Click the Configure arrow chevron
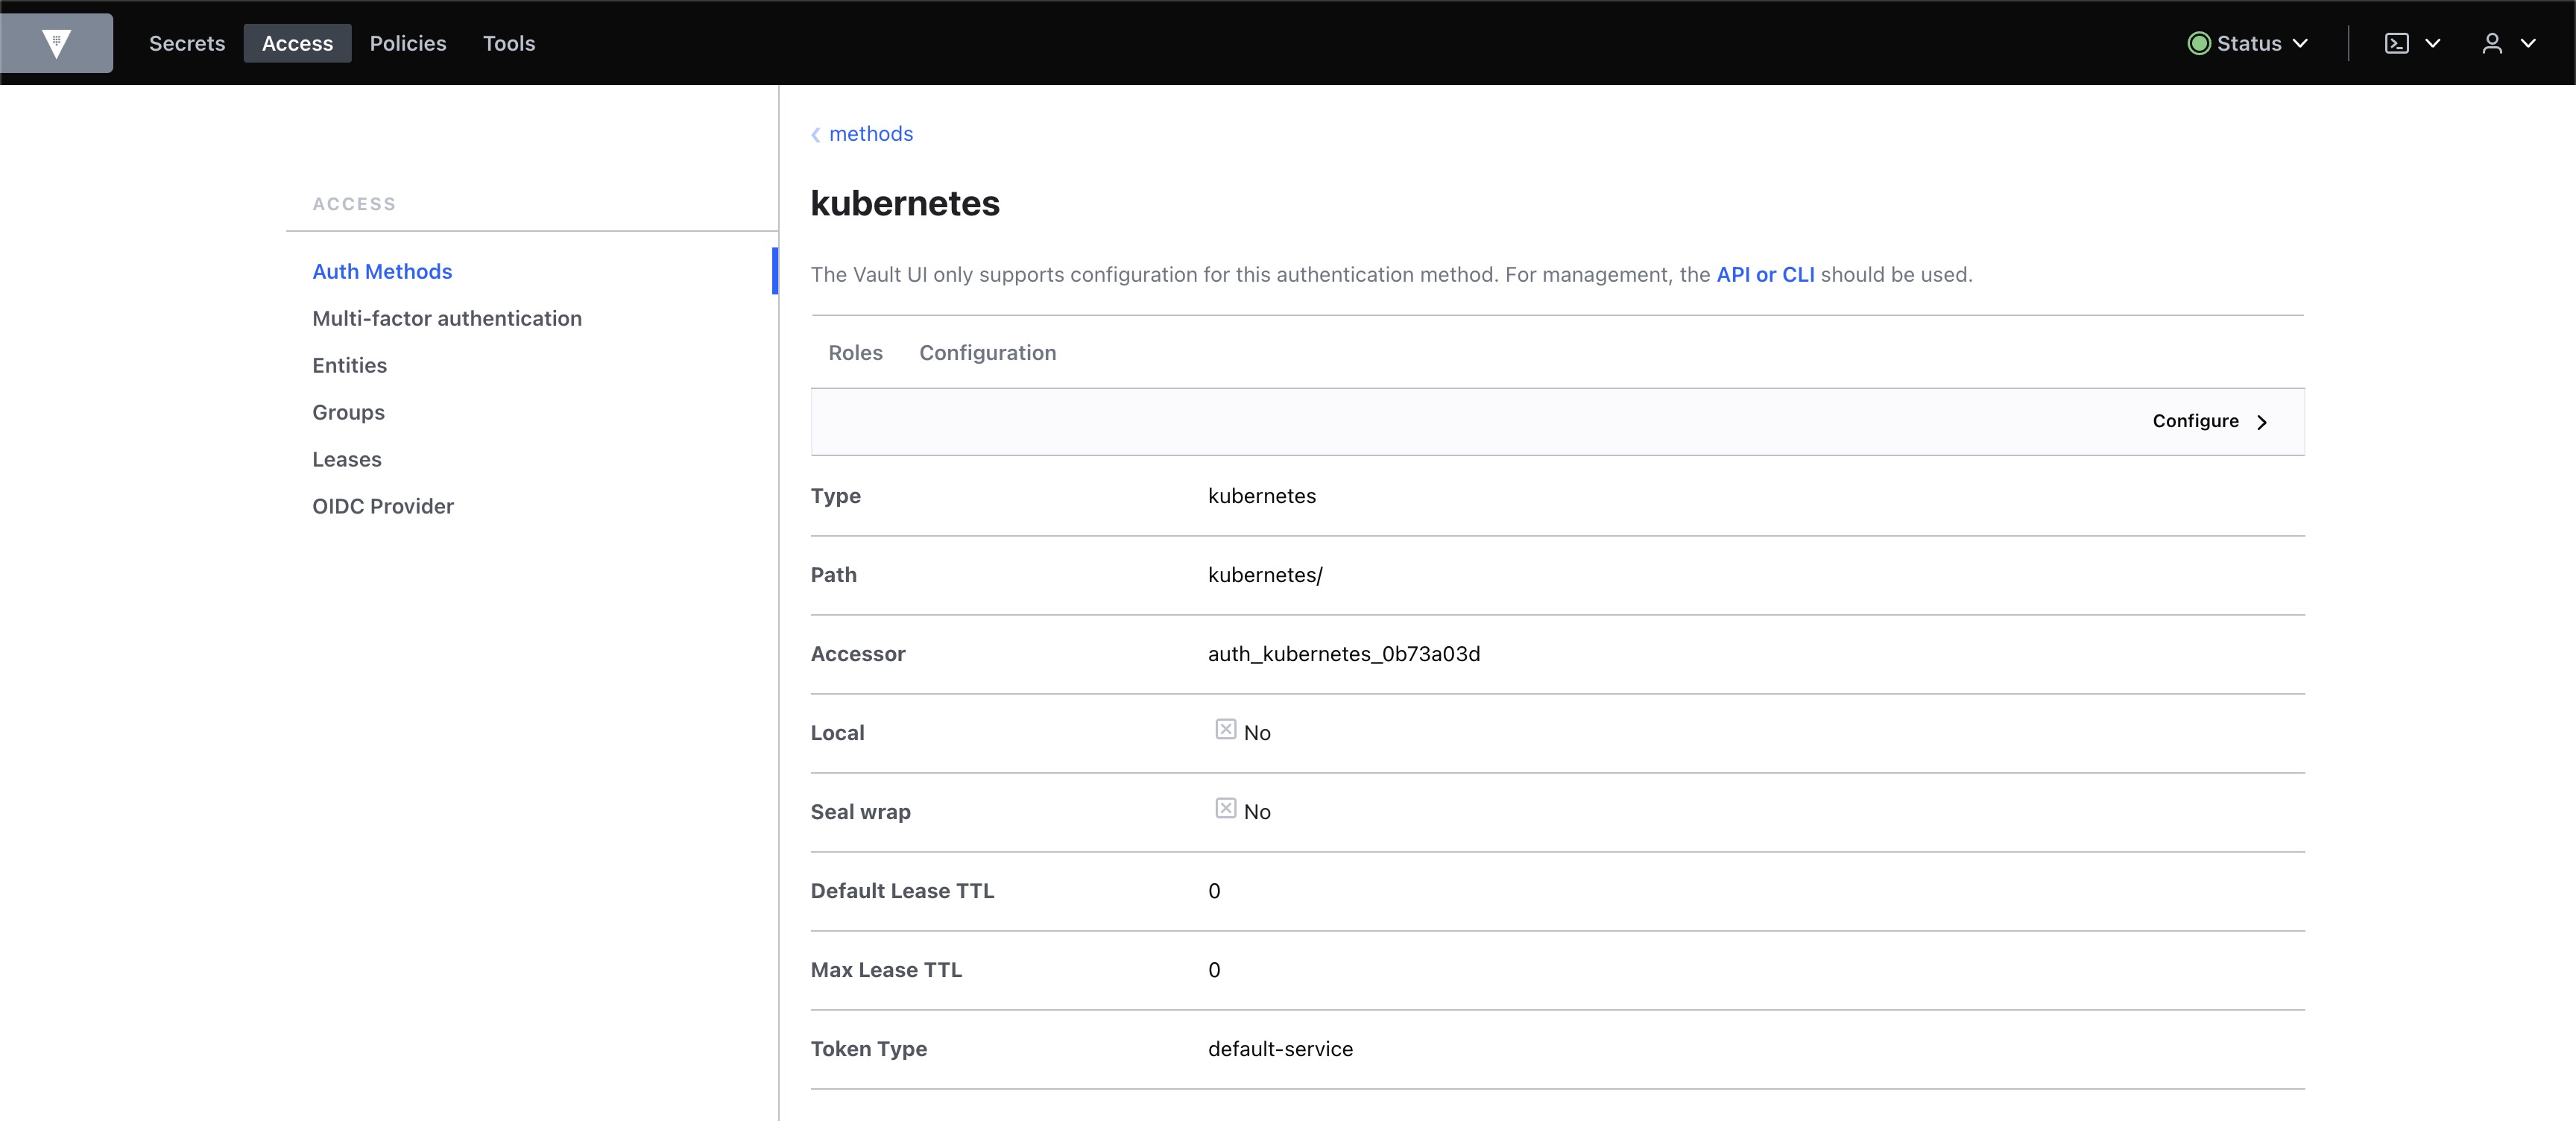This screenshot has width=2576, height=1121. (x=2262, y=422)
